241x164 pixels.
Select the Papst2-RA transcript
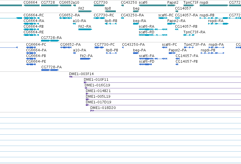click(x=171, y=24)
